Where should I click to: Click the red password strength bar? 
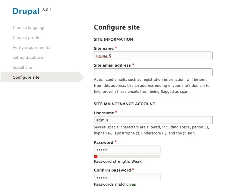96,157
